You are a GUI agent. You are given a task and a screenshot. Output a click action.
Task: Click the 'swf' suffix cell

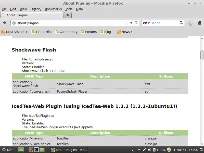[x=166, y=84]
